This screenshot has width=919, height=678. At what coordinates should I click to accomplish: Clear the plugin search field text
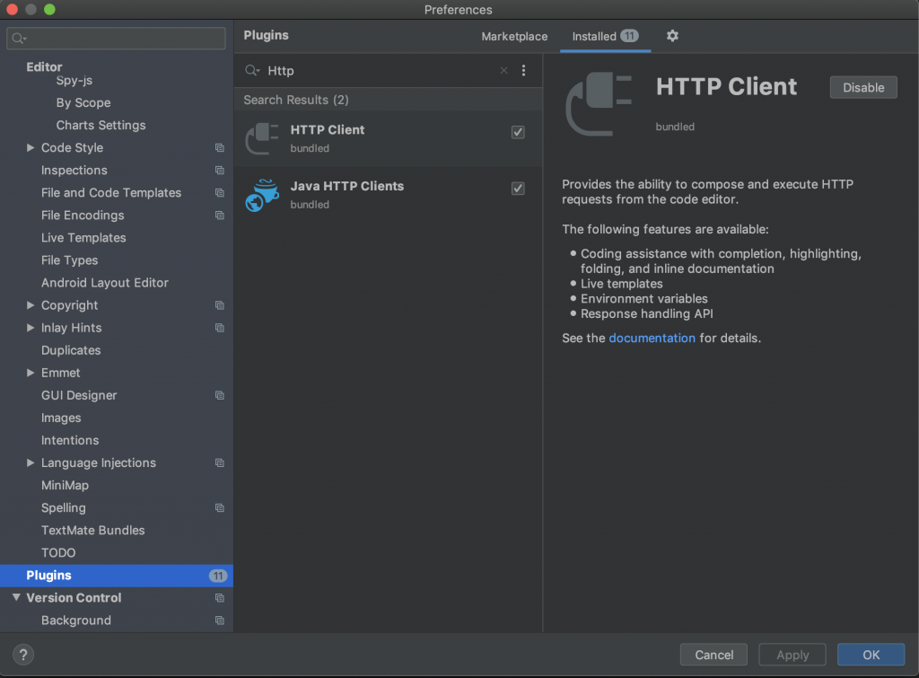click(x=503, y=71)
